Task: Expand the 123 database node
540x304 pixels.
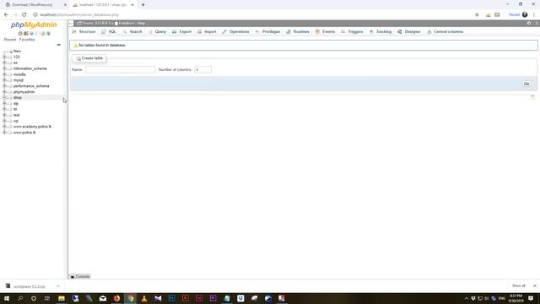Action: [x=4, y=57]
